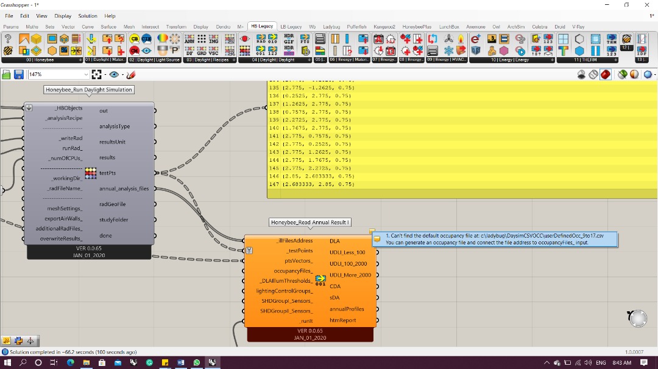Click testPts output on Run Daylight Simulation

107,173
